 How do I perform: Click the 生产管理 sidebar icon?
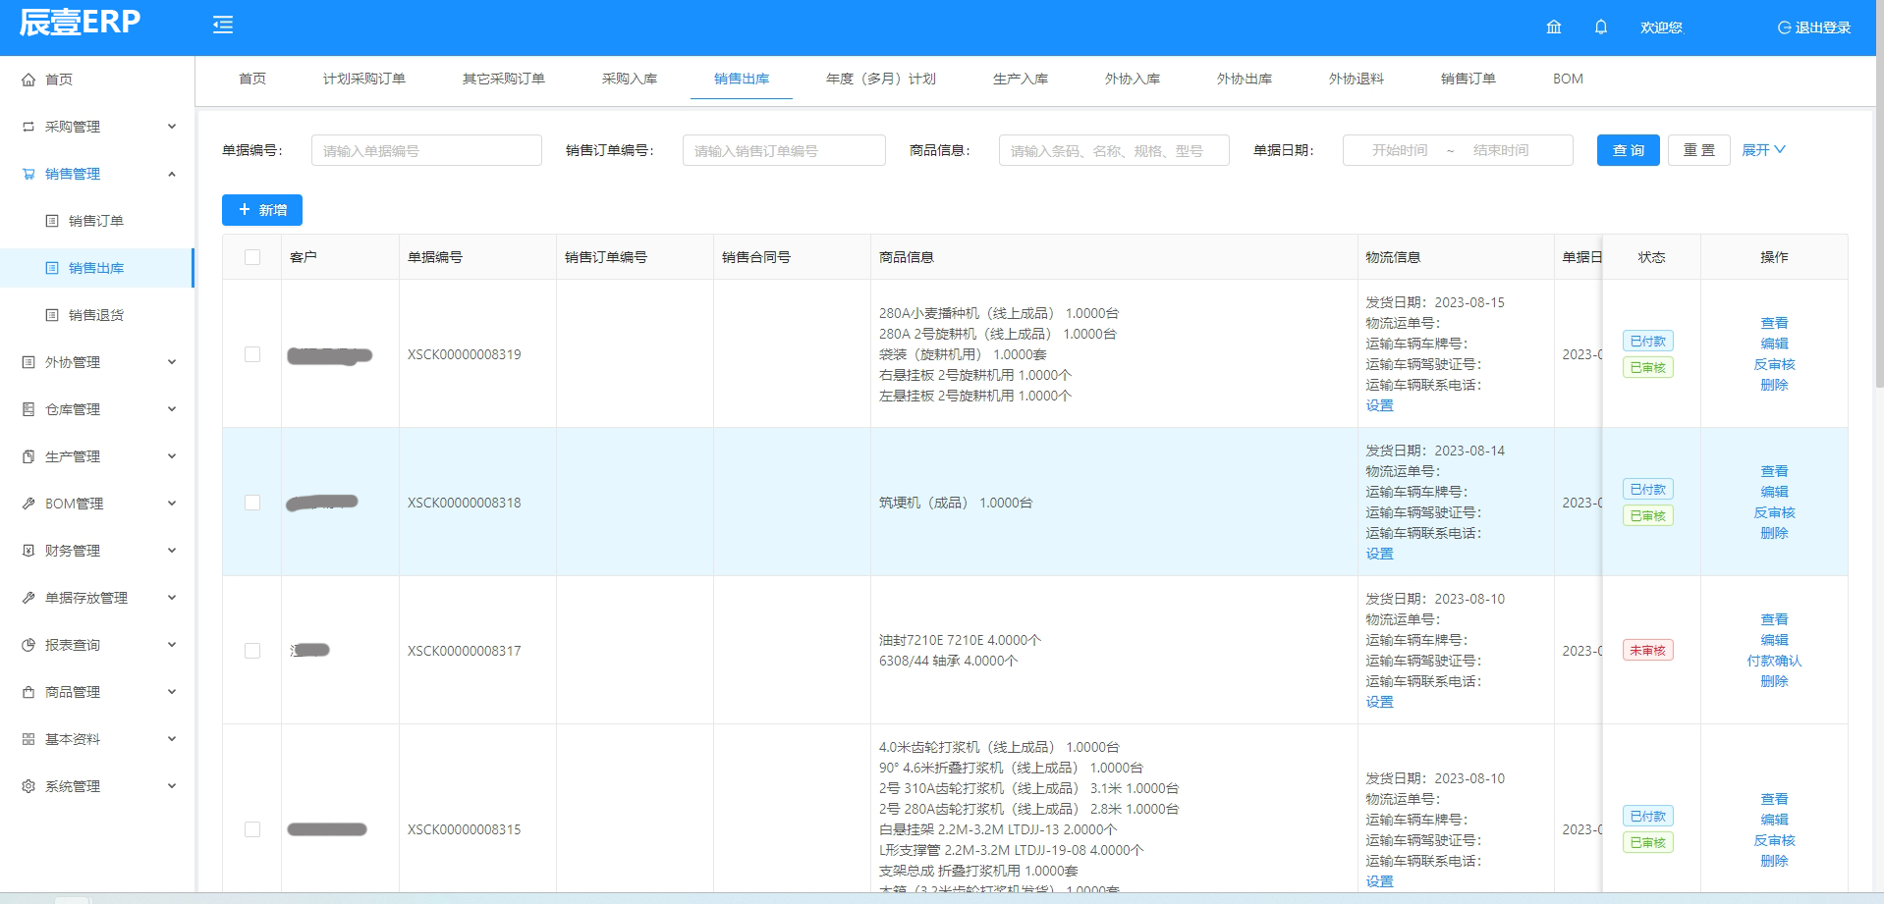(28, 456)
